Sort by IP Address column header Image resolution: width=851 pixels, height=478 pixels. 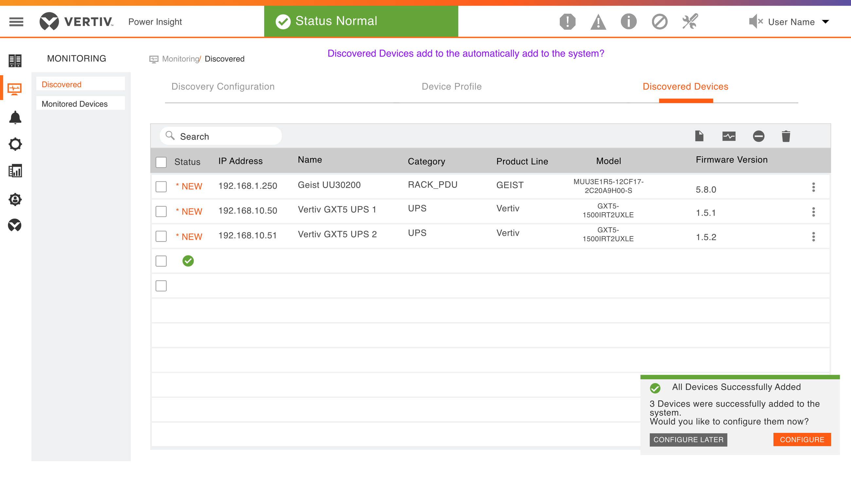(241, 161)
